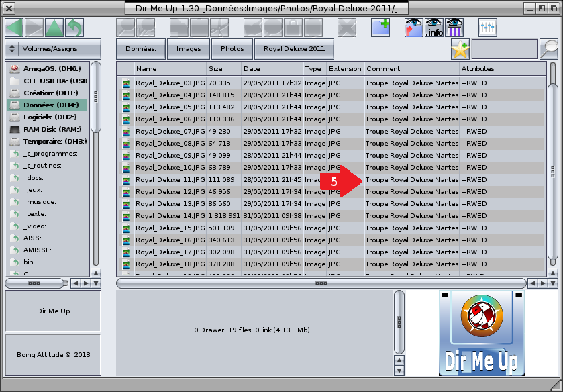Click the Dir Me Up logo image
This screenshot has height=392, width=563.
482,333
